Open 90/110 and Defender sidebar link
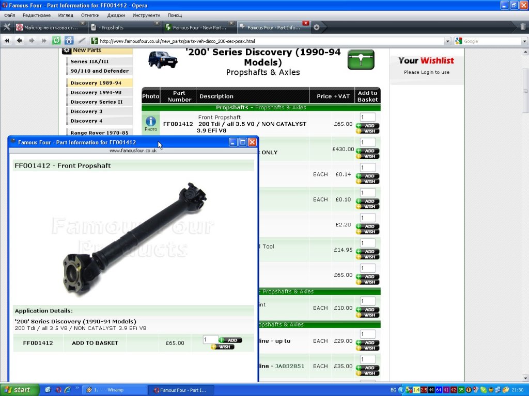Image resolution: width=529 pixels, height=396 pixels. pos(100,71)
